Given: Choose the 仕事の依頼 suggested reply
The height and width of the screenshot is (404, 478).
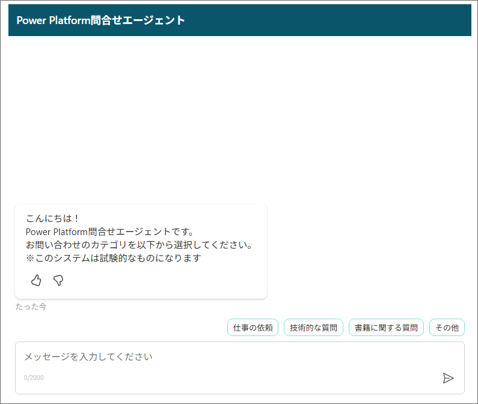Looking at the screenshot, I should coord(253,328).
